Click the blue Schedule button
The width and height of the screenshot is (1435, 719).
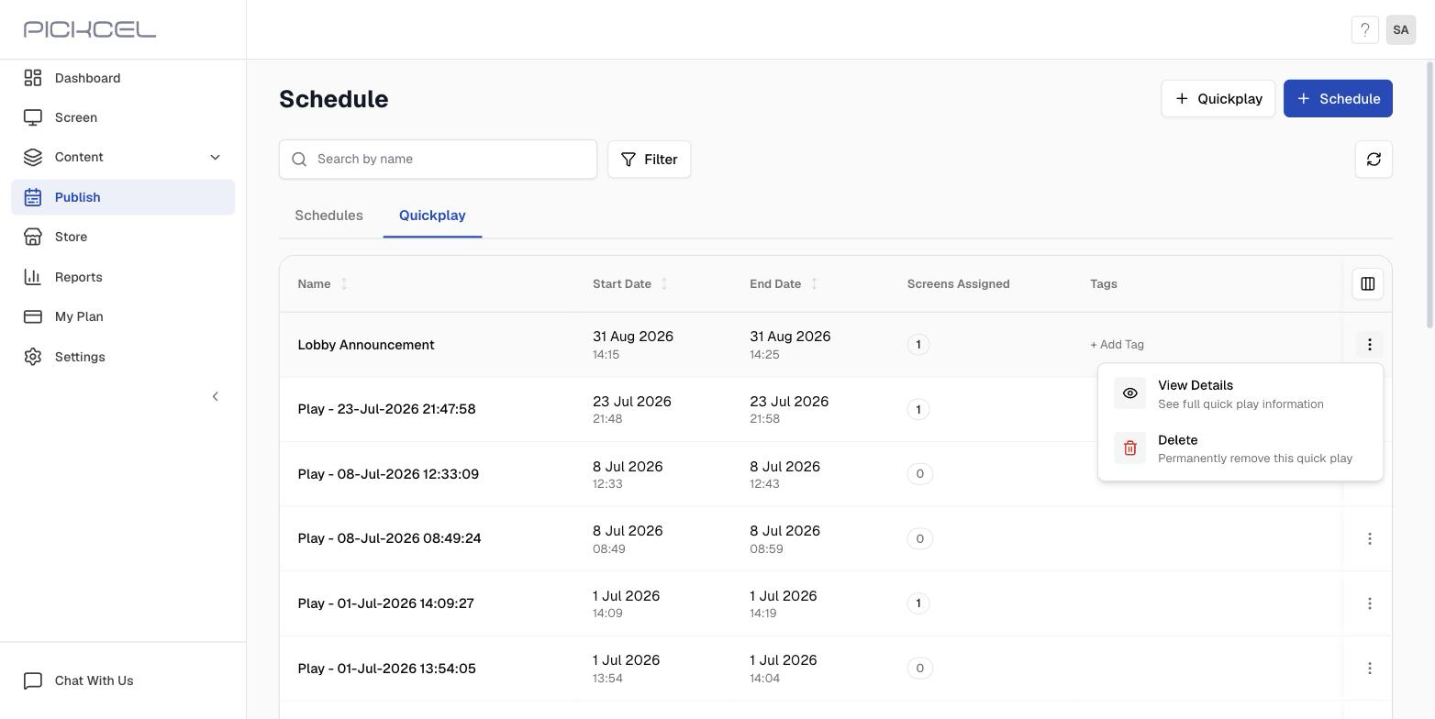1338,99
